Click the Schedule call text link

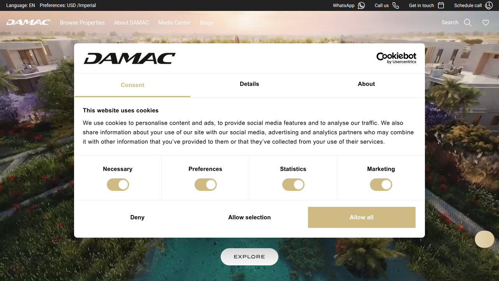(468, 5)
